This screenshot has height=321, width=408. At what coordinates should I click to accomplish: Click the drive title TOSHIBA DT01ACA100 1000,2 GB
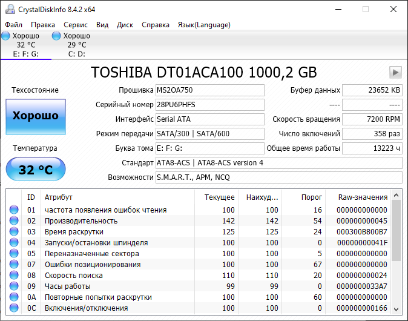[x=204, y=72]
